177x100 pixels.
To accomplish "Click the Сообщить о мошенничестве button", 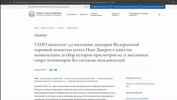I will (100, 7).
